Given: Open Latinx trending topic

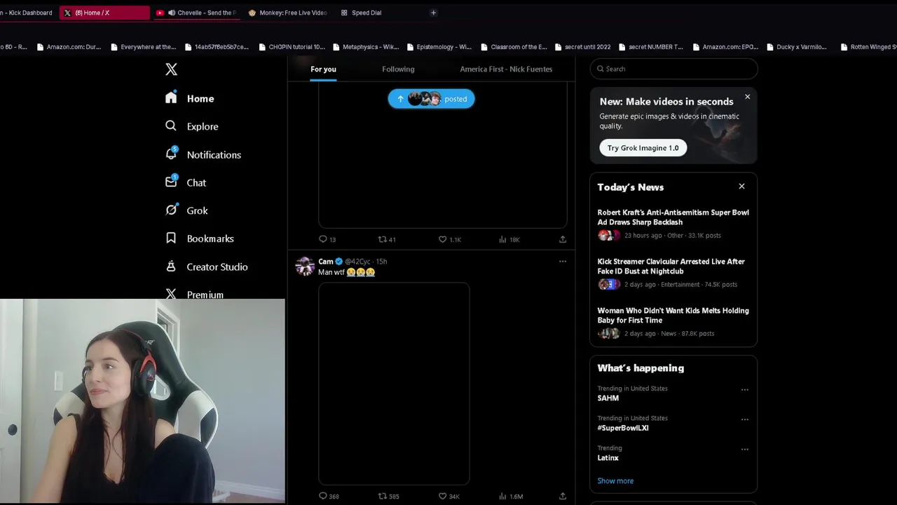Looking at the screenshot, I should click(608, 457).
